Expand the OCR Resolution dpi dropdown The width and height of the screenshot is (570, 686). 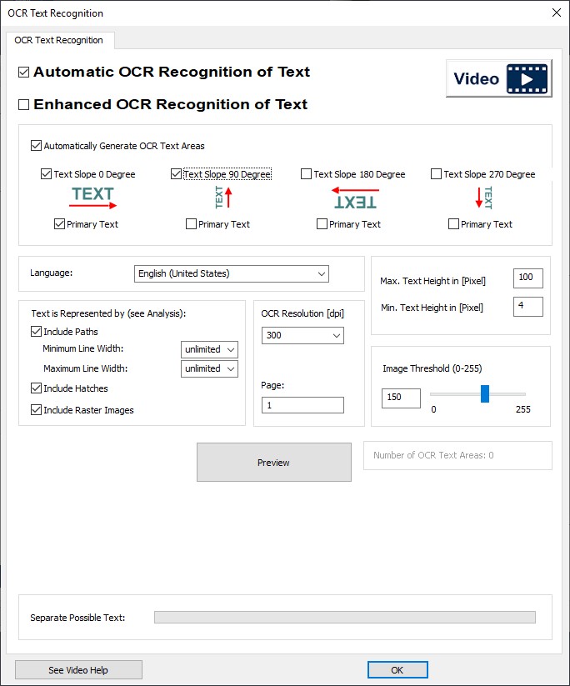pyautogui.click(x=302, y=335)
